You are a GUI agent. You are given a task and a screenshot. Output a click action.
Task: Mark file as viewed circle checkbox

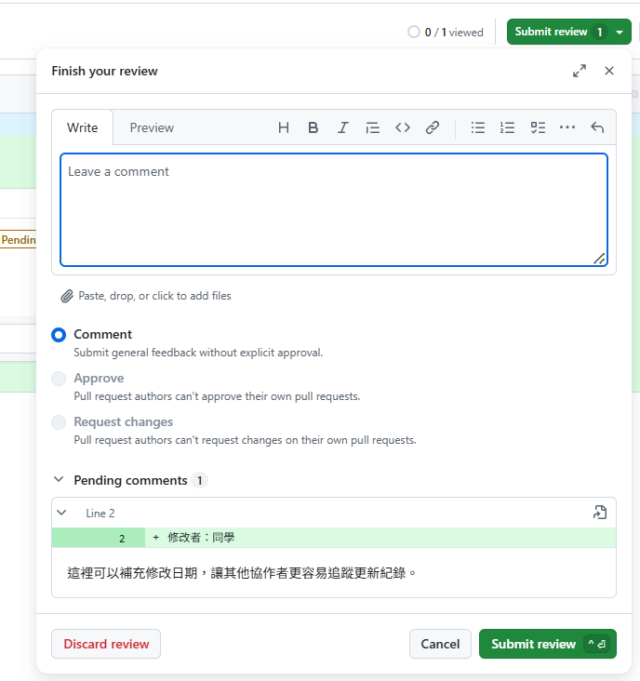(414, 32)
